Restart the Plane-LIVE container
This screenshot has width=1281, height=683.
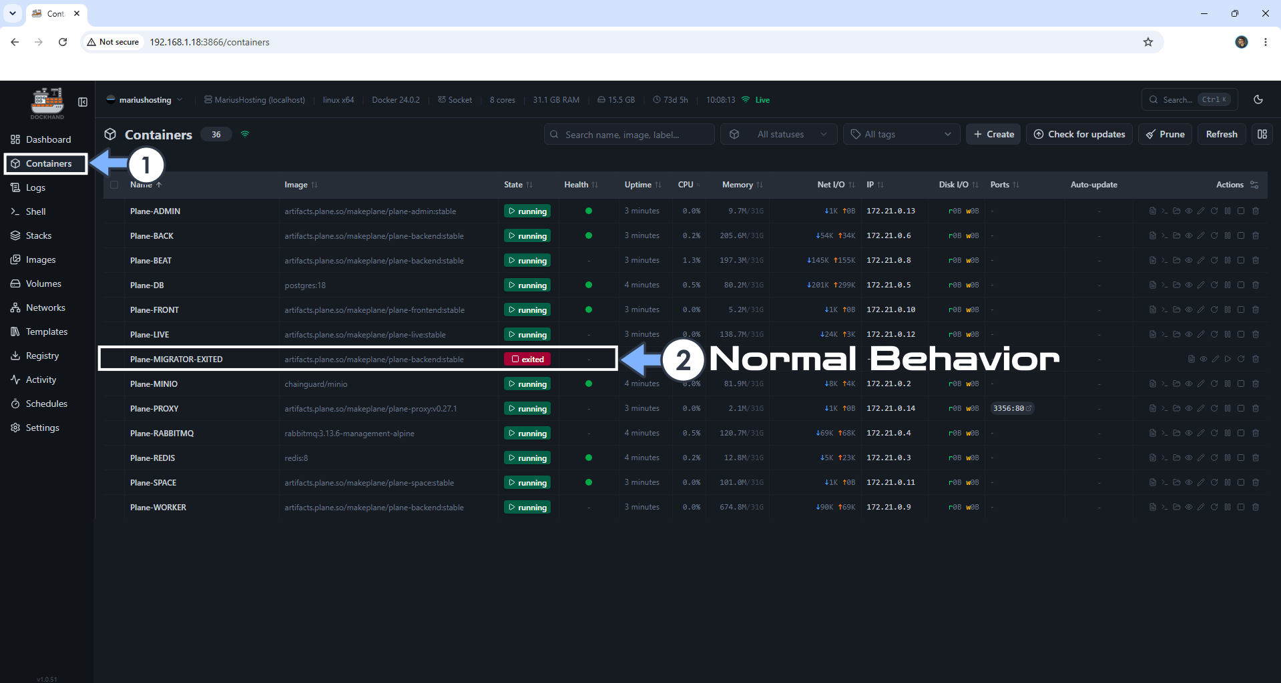(1214, 334)
